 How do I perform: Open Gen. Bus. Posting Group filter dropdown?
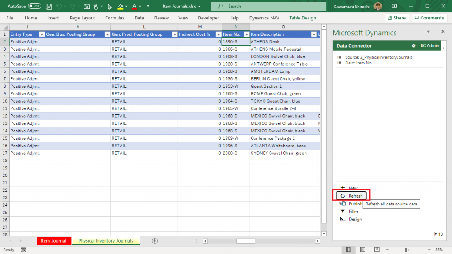pos(107,34)
